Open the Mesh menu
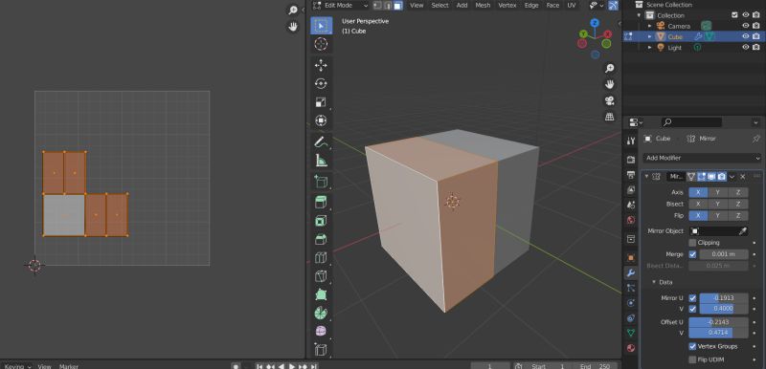This screenshot has width=766, height=369. [x=483, y=6]
